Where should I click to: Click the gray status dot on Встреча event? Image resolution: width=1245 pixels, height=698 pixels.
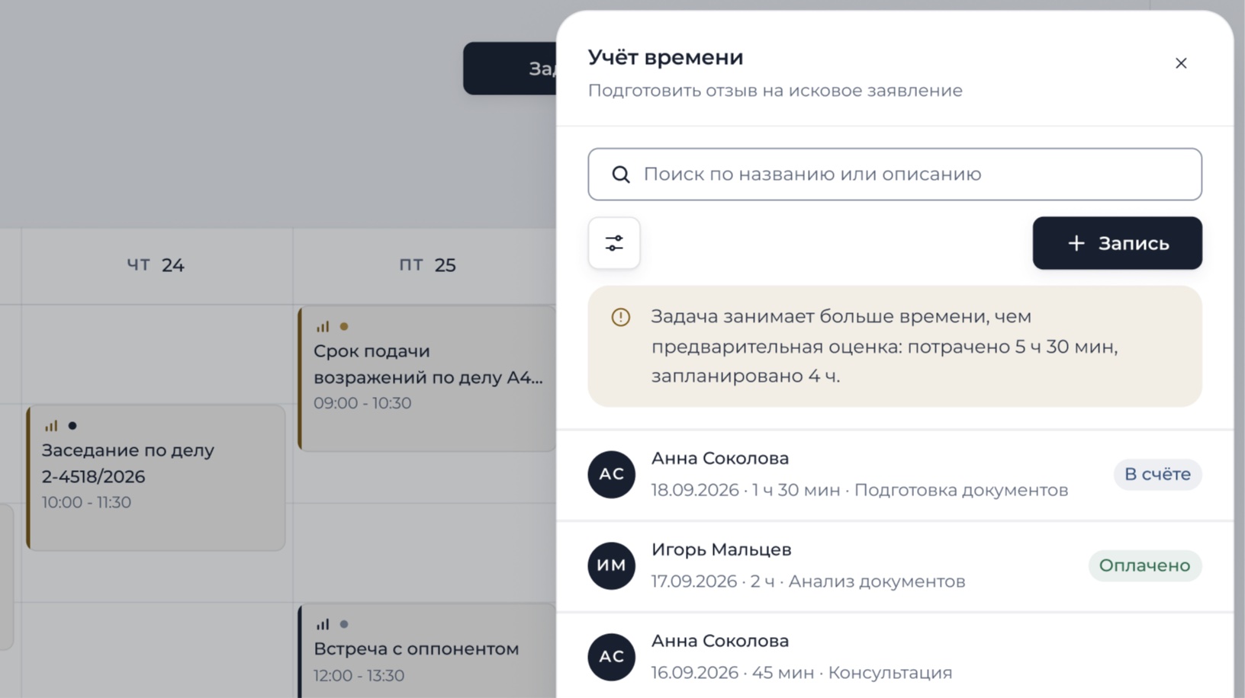click(x=344, y=624)
